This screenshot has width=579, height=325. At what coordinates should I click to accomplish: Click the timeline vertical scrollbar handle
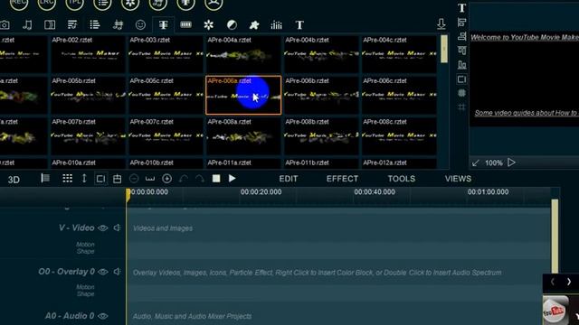[555, 237]
